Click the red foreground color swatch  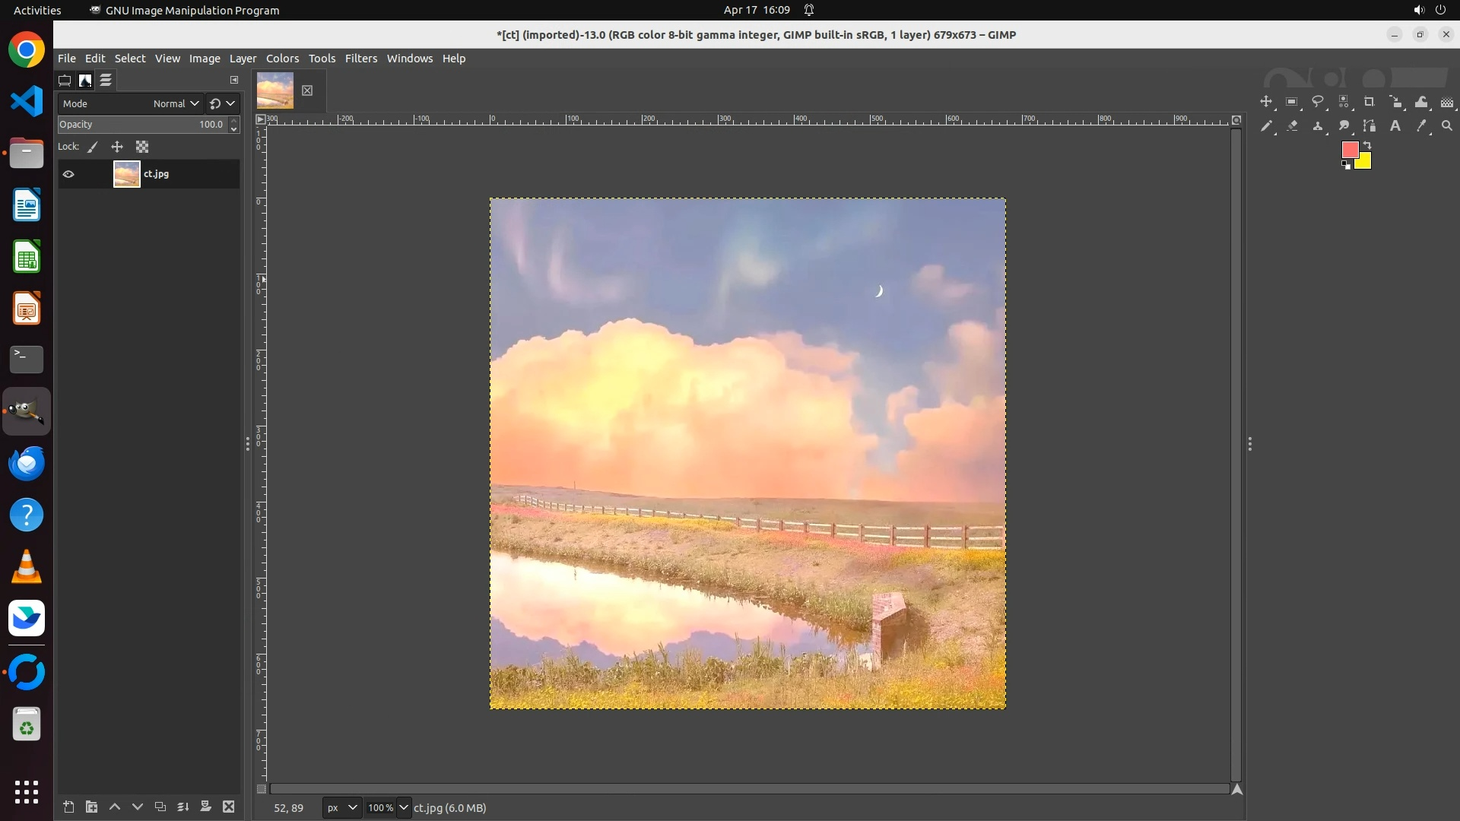(1350, 150)
